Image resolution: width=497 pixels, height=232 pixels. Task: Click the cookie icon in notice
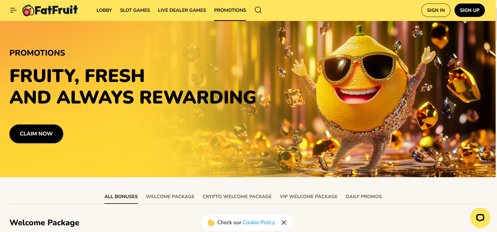(x=211, y=223)
